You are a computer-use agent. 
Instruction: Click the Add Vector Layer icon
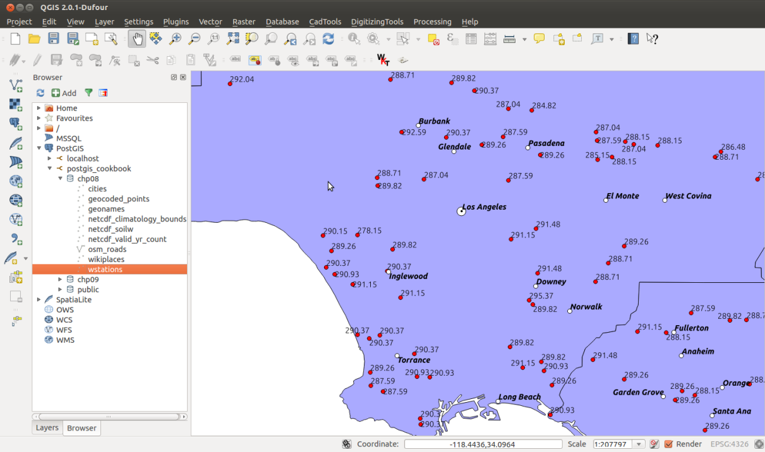[x=16, y=85]
